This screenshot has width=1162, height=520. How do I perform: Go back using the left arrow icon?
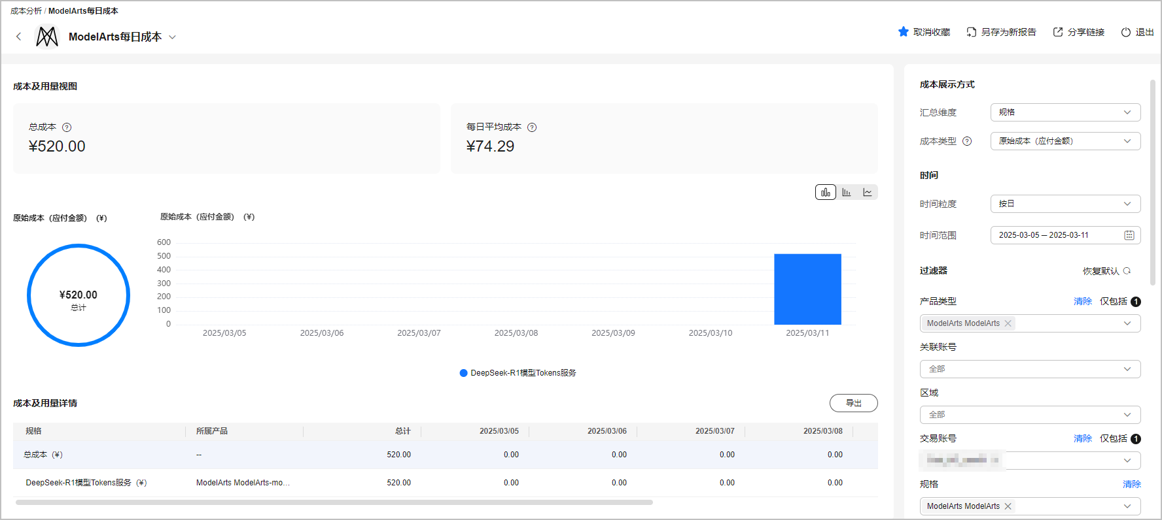coord(18,37)
